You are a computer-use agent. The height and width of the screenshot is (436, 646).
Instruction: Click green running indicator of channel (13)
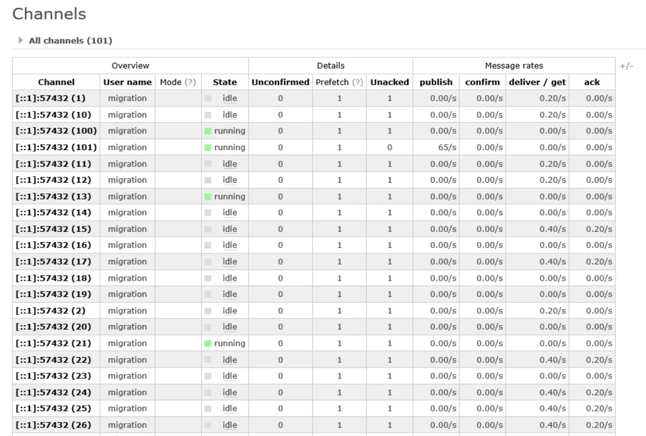[x=207, y=196]
